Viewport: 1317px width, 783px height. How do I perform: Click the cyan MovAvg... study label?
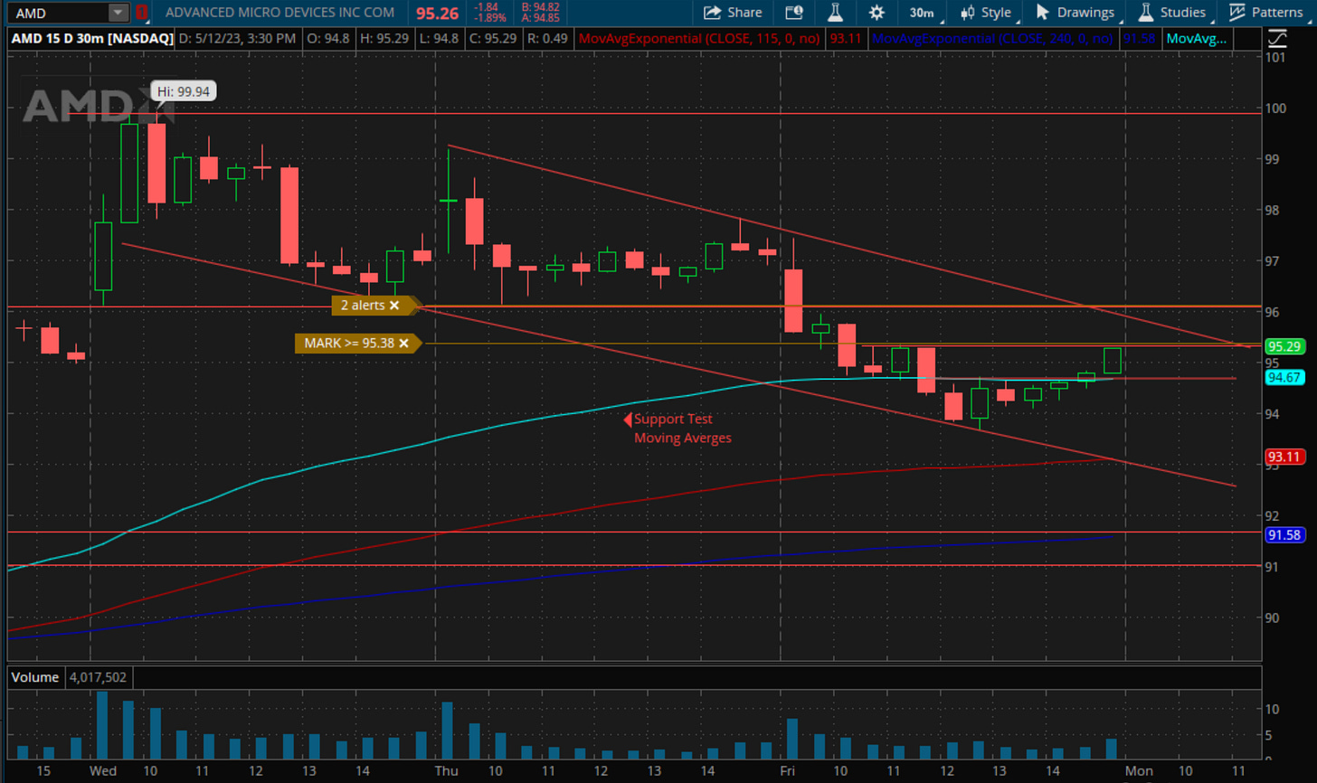pos(1197,39)
